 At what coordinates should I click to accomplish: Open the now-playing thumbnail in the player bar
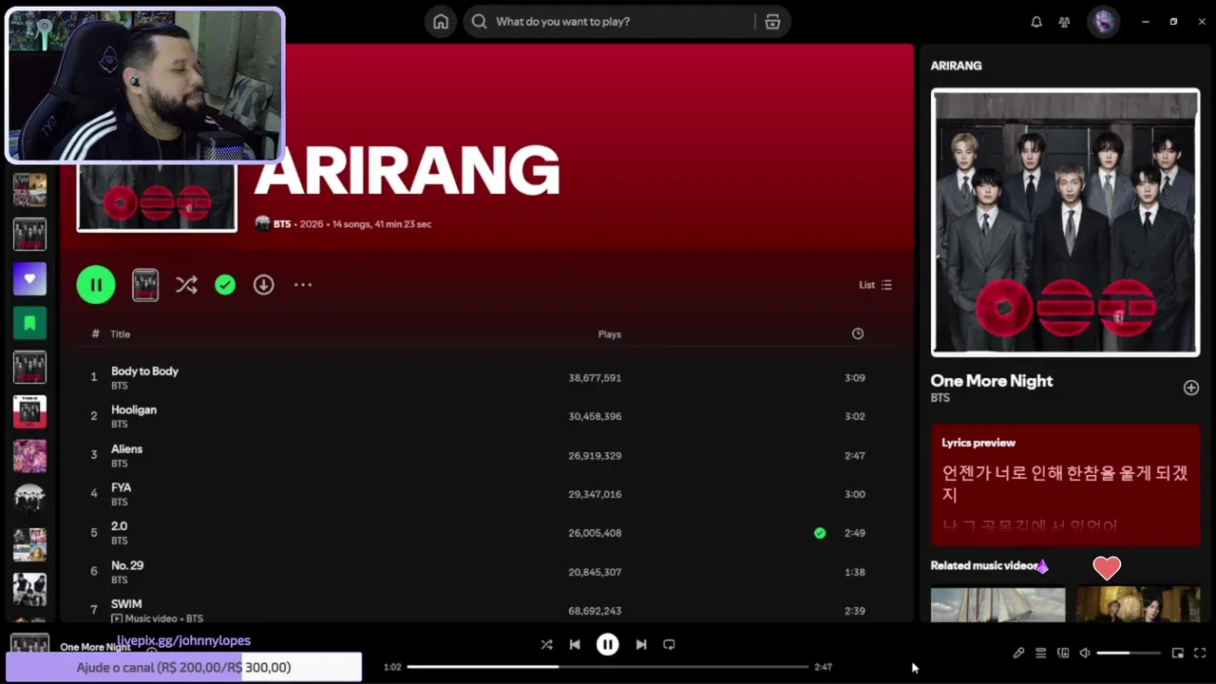[x=29, y=644]
